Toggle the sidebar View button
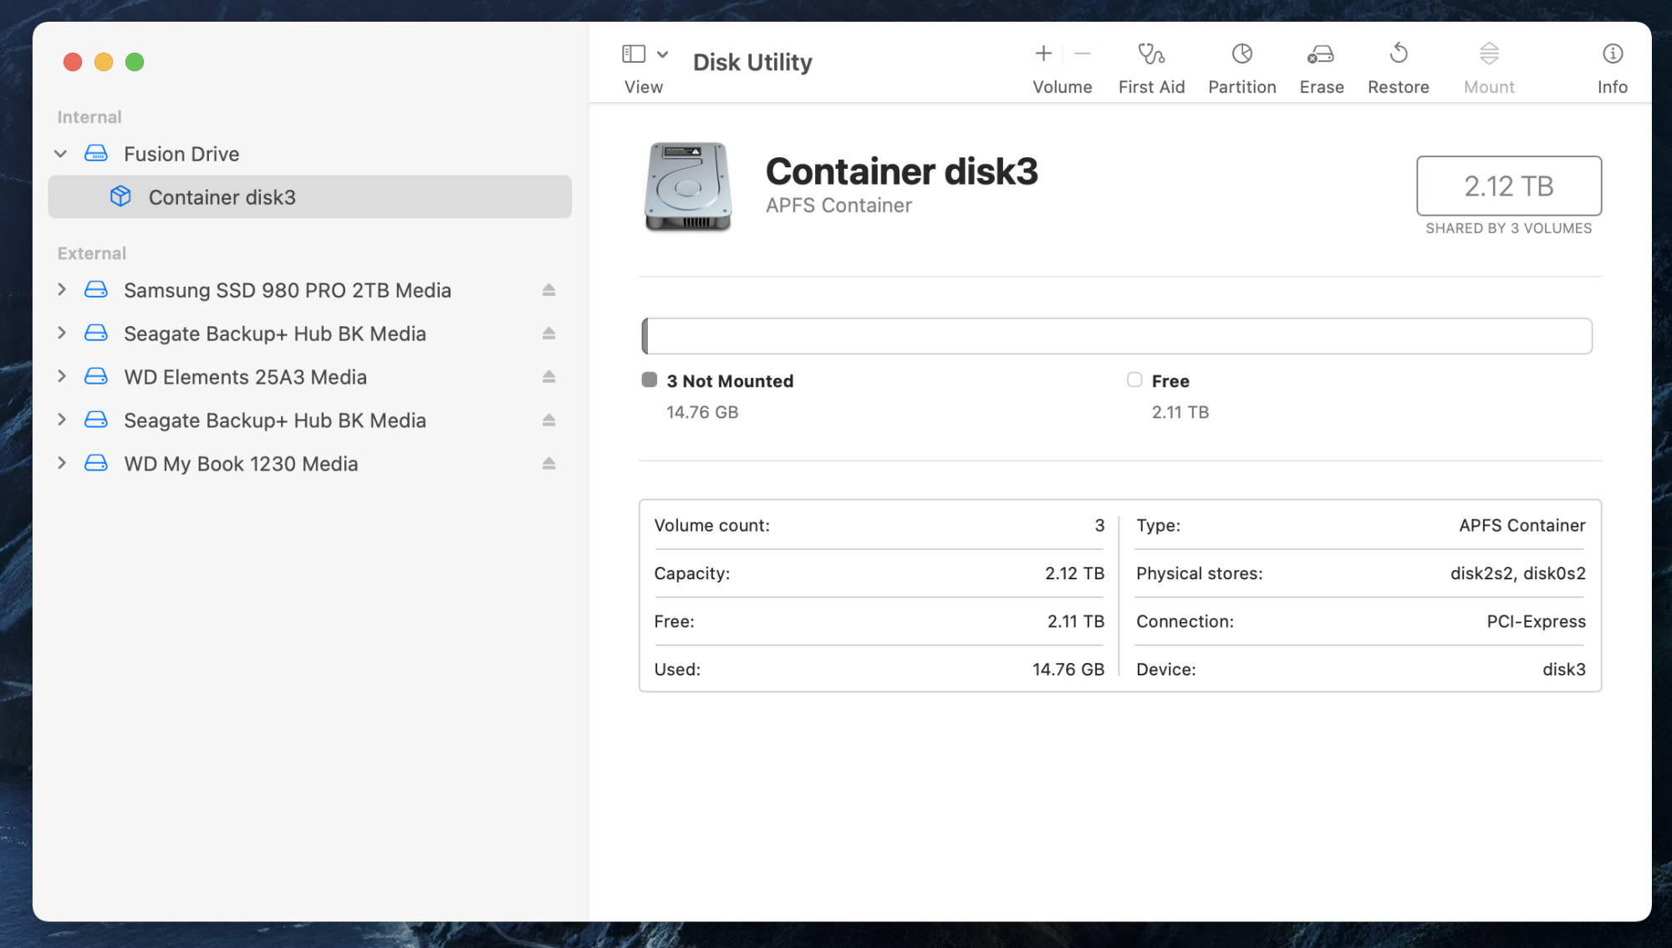Screen dimensions: 1672x948 pyautogui.click(x=634, y=54)
